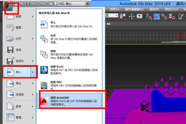Click the Open File quick access icon
The image size is (186, 124).
22,4
